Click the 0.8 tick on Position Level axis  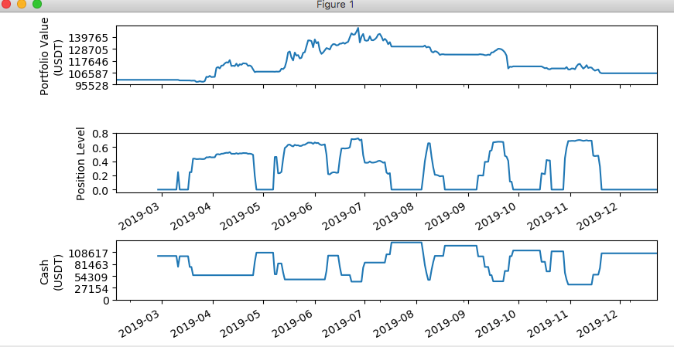(x=103, y=134)
